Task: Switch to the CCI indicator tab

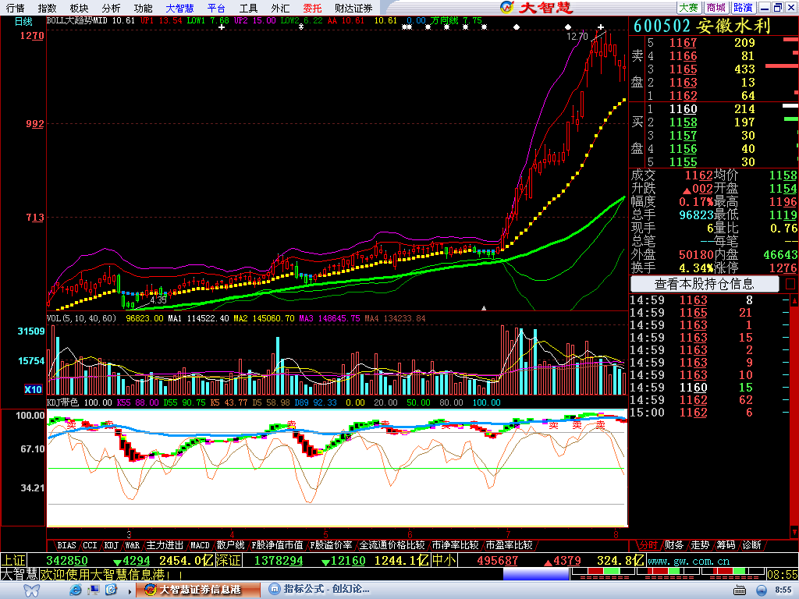Action: [x=90, y=545]
